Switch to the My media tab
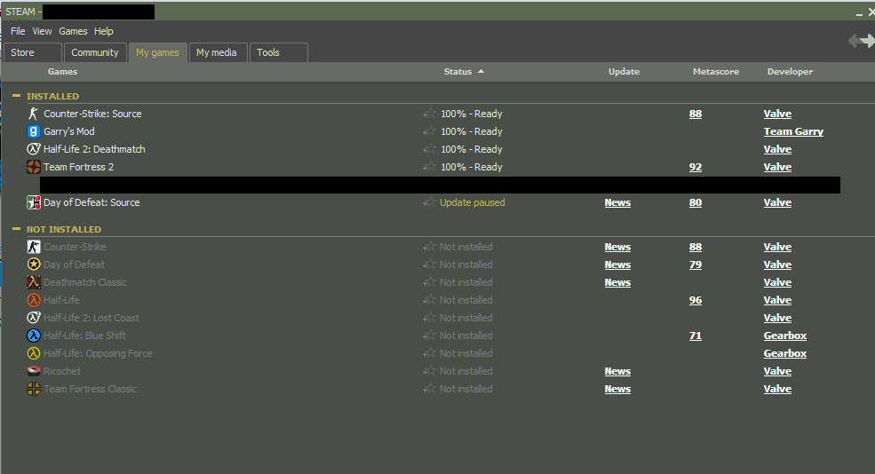 (x=217, y=52)
